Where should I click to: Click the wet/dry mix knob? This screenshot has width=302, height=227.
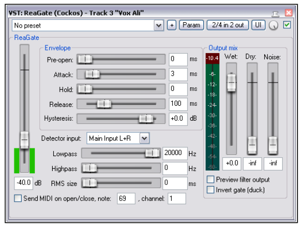[273, 25]
